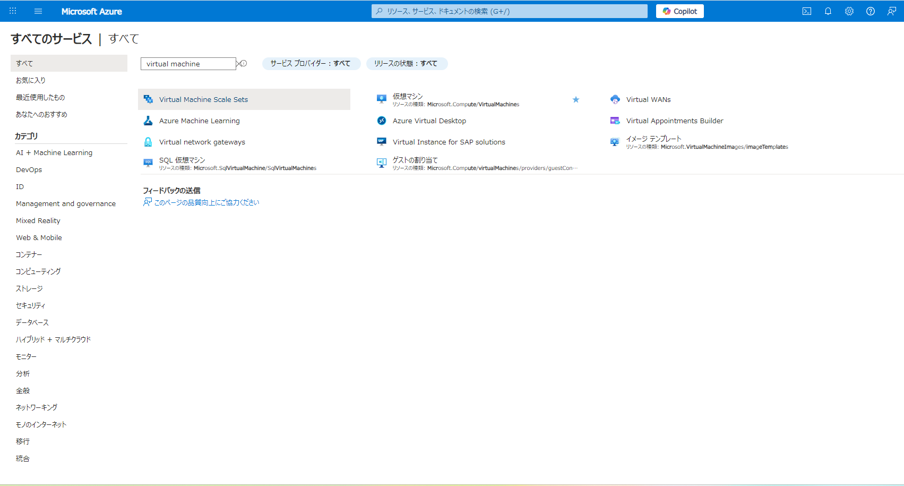Open the サービス プロバイダー filter dropdown
Image resolution: width=904 pixels, height=486 pixels.
311,64
